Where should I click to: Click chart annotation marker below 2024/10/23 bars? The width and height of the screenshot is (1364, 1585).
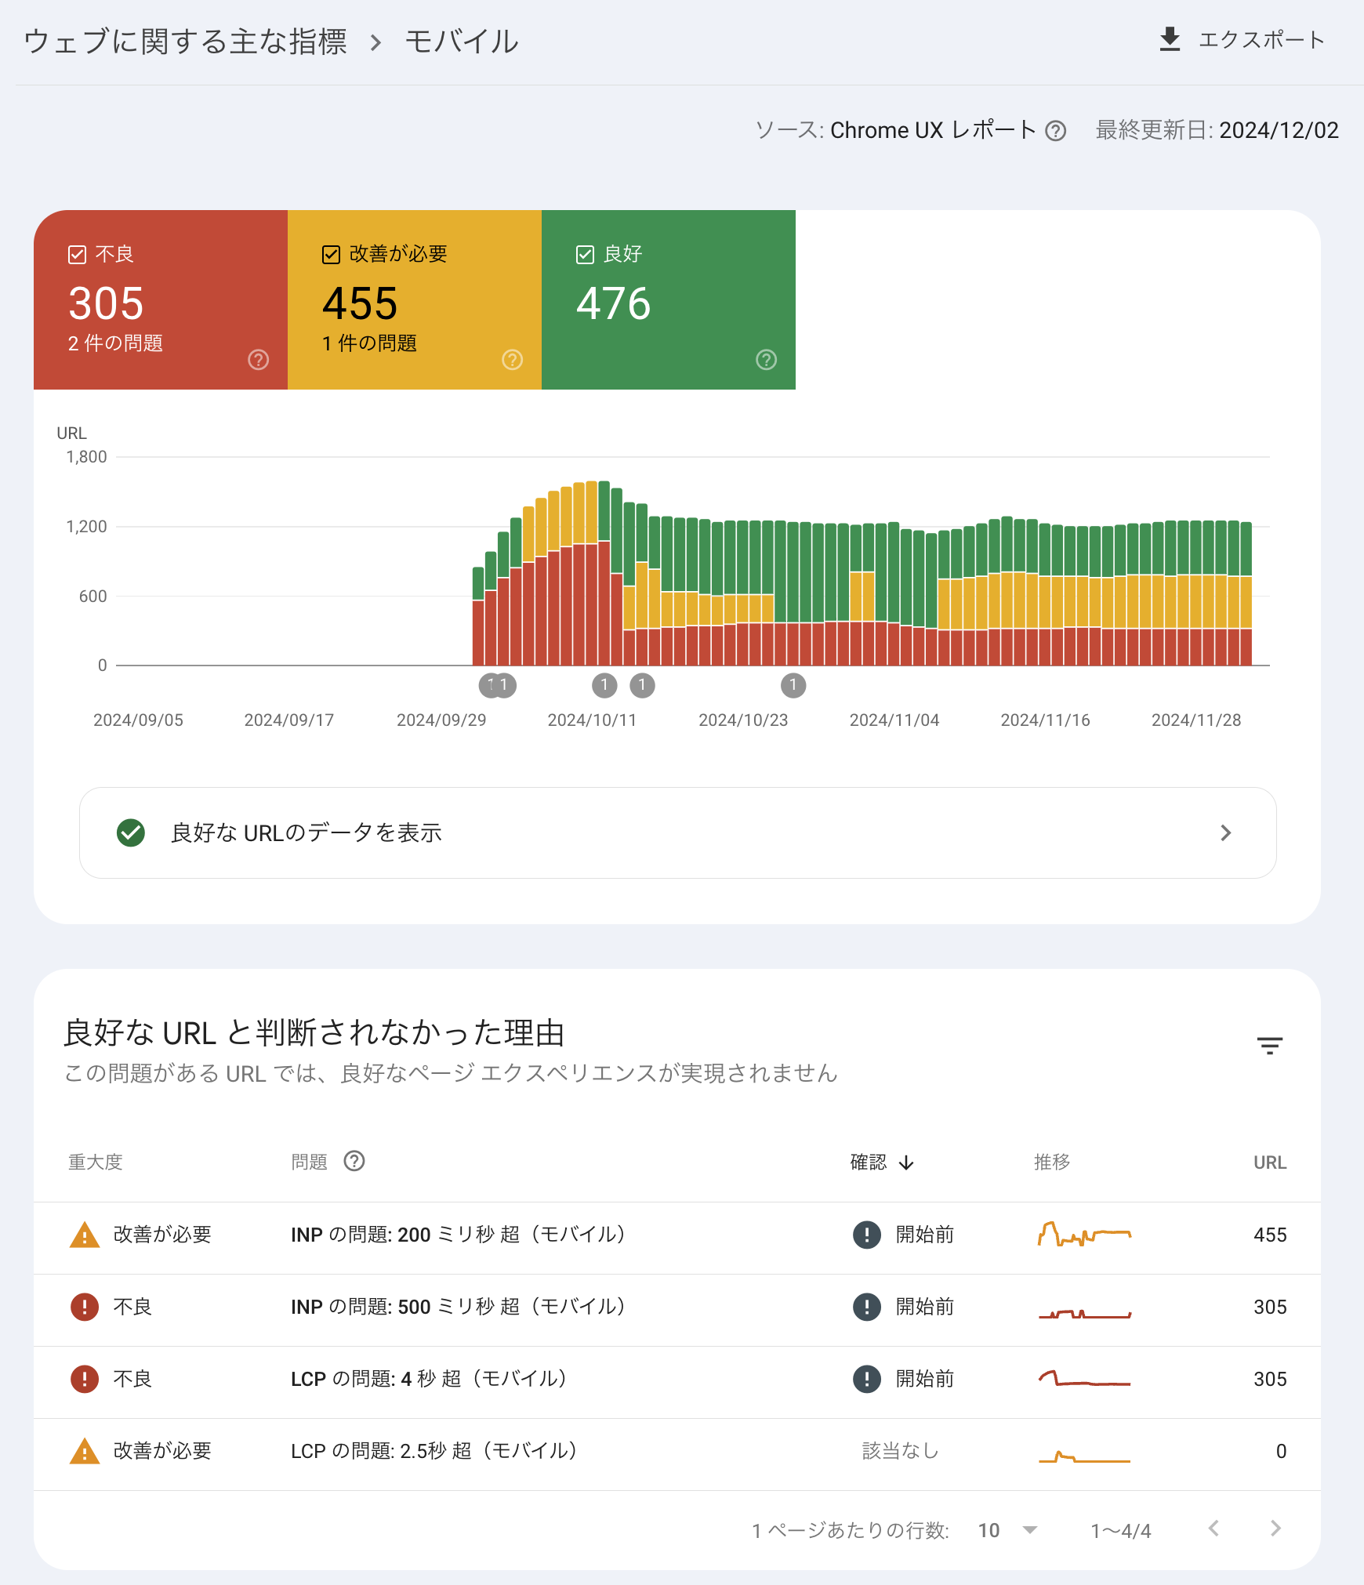click(793, 685)
